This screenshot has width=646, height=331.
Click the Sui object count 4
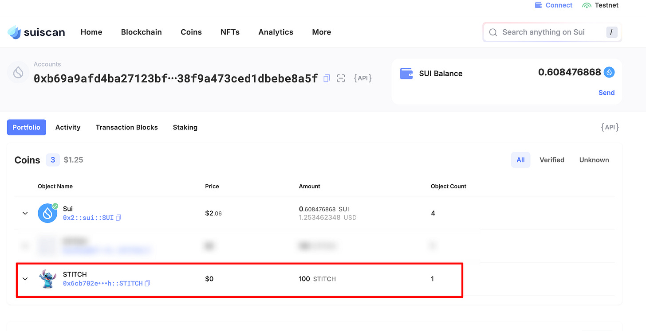pyautogui.click(x=433, y=213)
